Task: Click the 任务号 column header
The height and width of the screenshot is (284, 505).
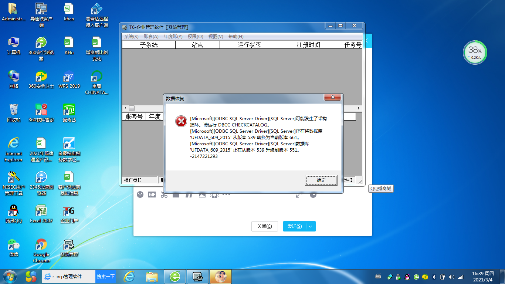Action: click(x=350, y=45)
